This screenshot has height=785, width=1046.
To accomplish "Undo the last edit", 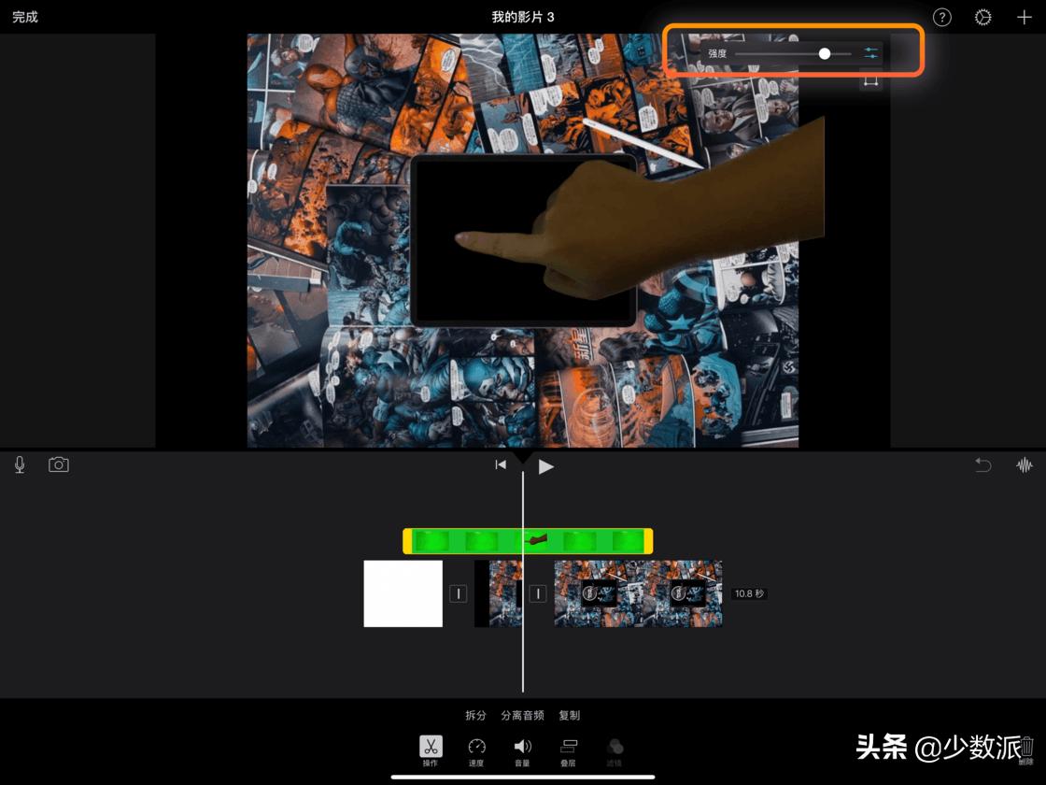I will [x=982, y=464].
